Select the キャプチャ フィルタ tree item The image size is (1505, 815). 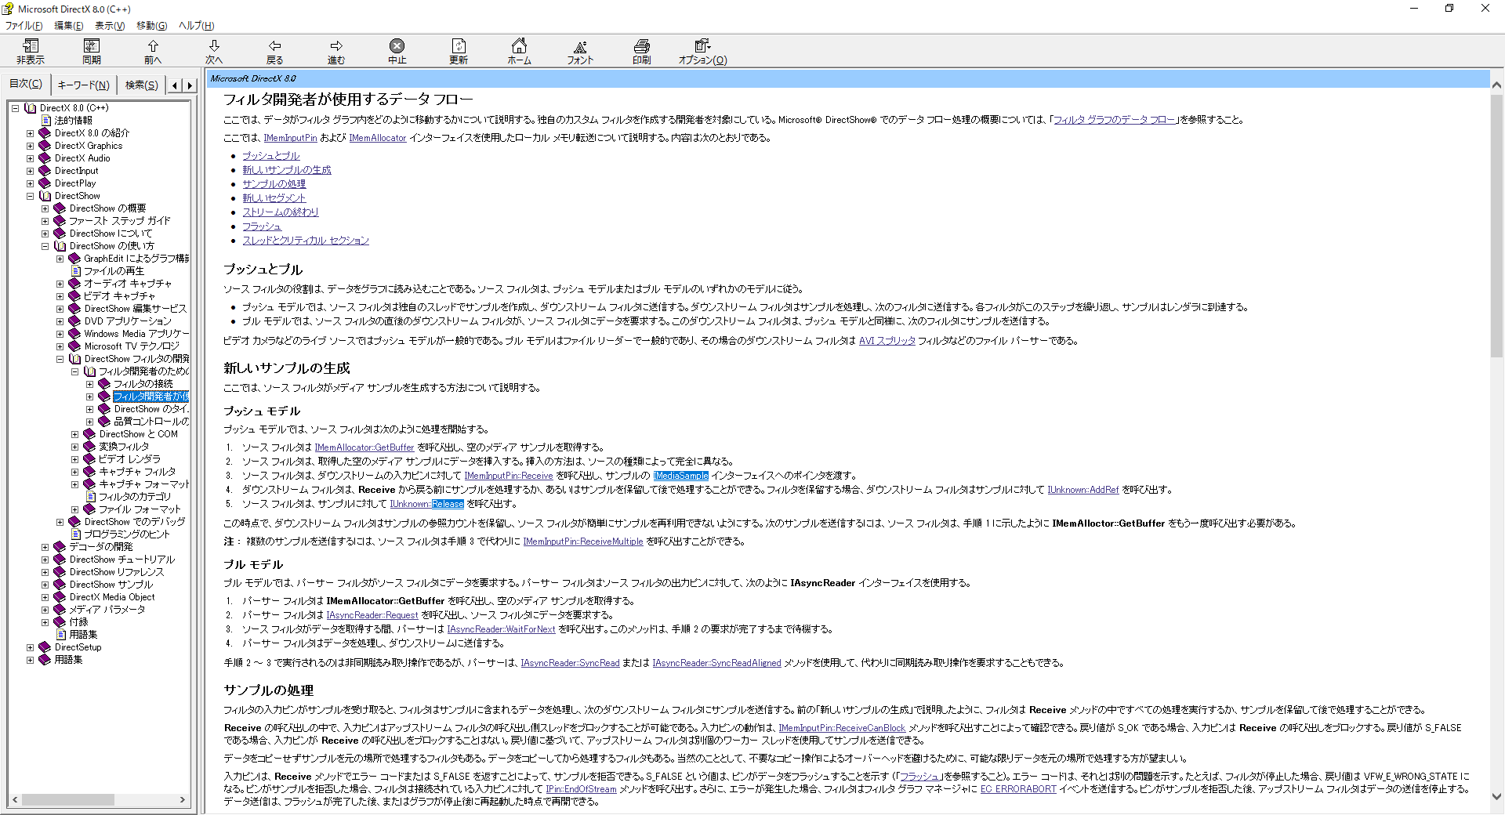tap(137, 472)
